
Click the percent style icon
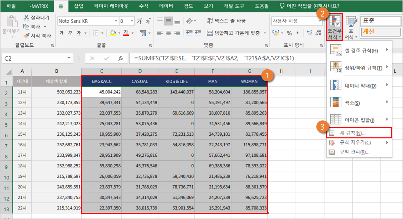tap(289, 33)
